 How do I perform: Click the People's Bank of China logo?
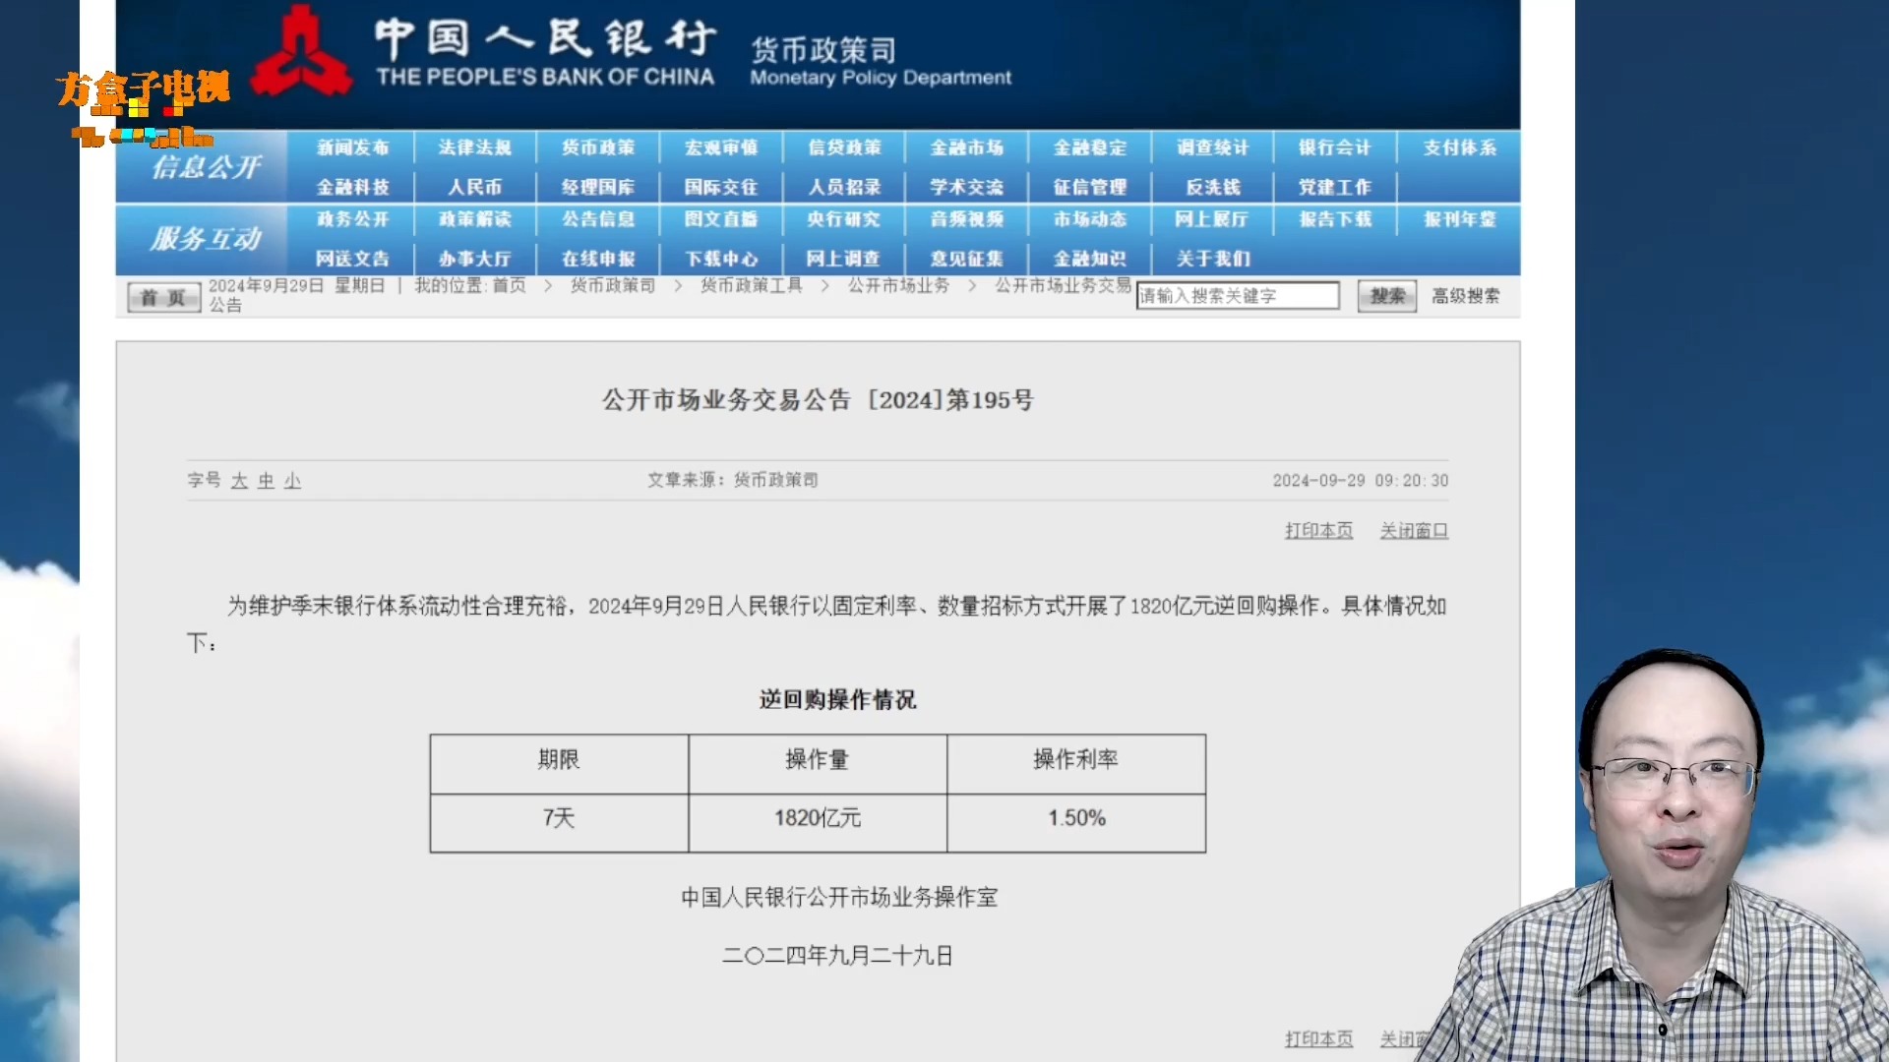[x=301, y=51]
